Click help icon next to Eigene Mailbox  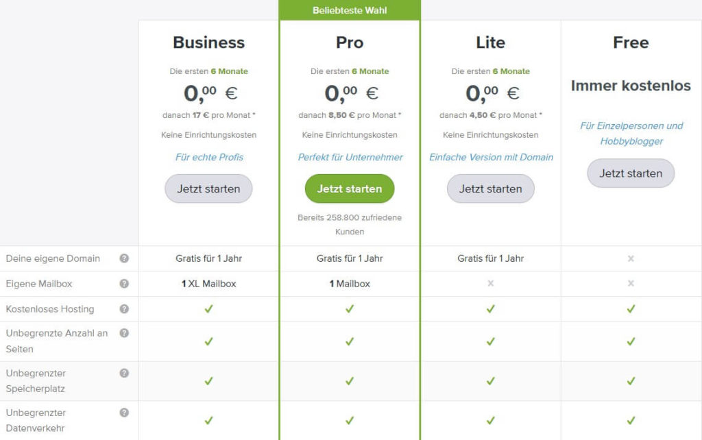124,284
